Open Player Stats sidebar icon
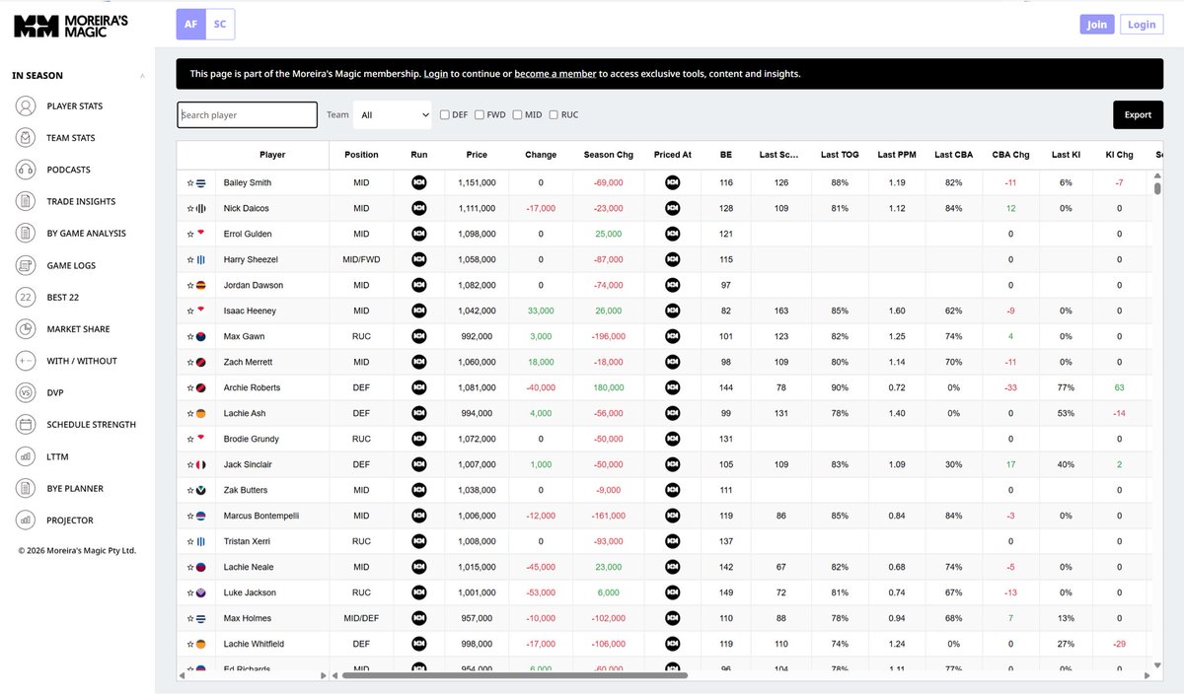This screenshot has width=1184, height=694. (x=26, y=106)
